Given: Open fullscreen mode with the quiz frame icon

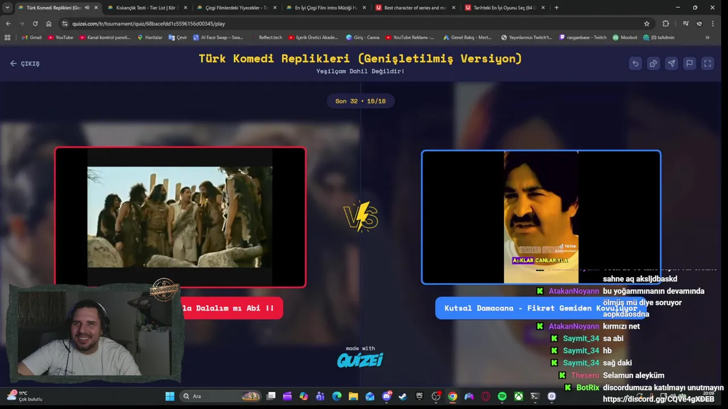Looking at the screenshot, I should (708, 64).
